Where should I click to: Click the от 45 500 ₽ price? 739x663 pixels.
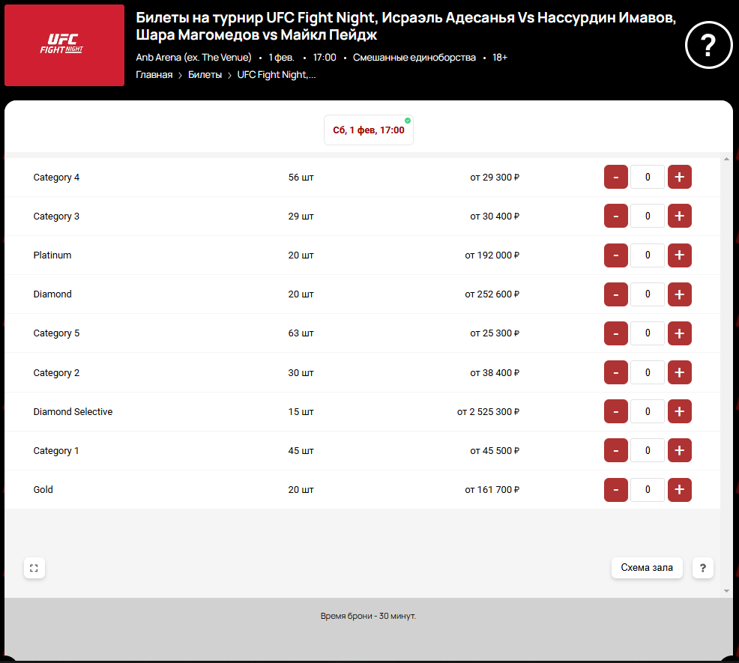pyautogui.click(x=495, y=451)
